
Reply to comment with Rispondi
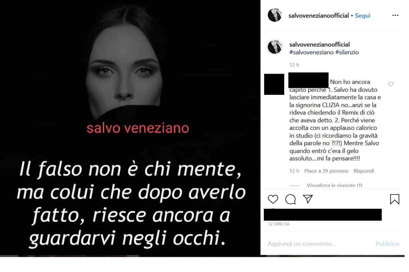point(364,171)
